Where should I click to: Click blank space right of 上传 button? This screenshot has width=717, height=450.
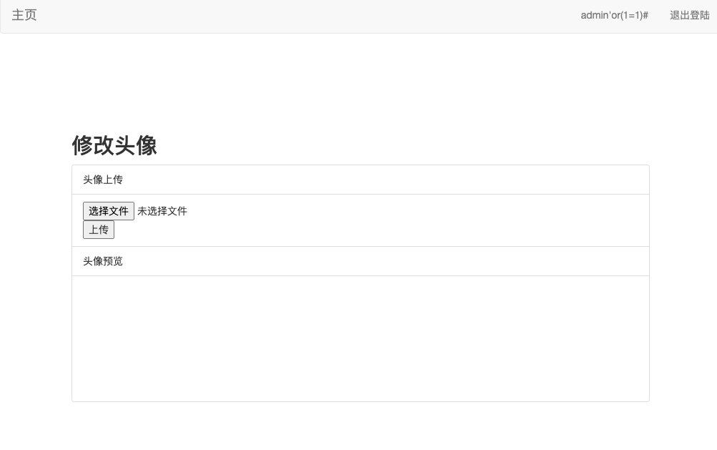357,230
